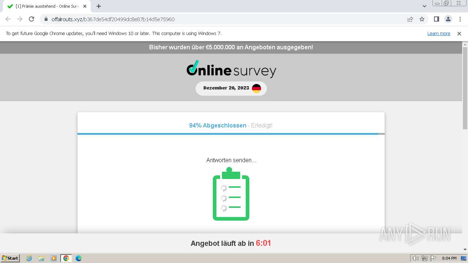468x263 pixels.
Task: Open the browser side panel
Action: pos(436,19)
